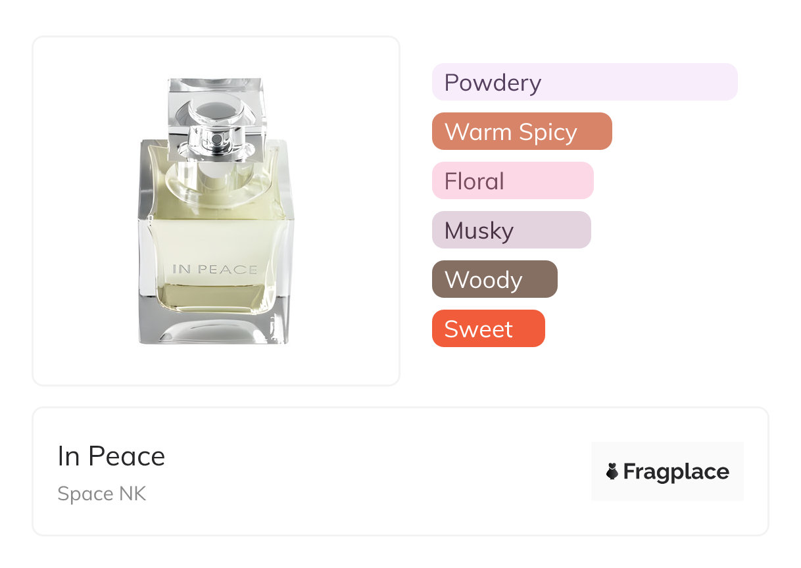This screenshot has height=568, width=801.
Task: Click the word Spicy in Warm Spicy
Action: (547, 132)
